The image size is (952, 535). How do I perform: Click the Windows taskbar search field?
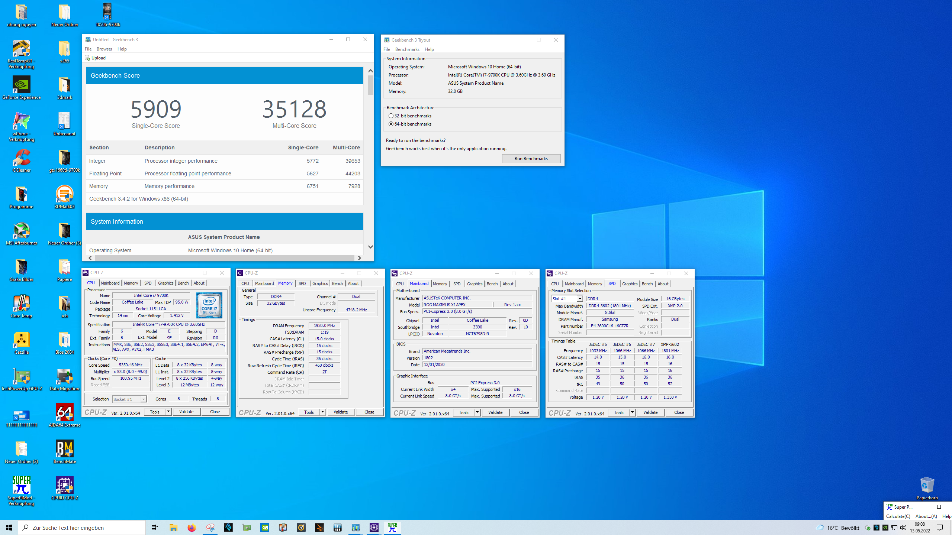82,528
